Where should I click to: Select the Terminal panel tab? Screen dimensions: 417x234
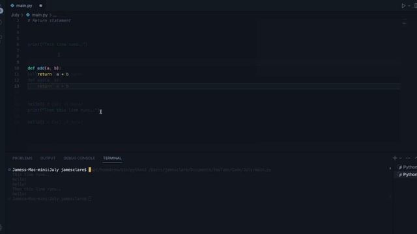pyautogui.click(x=112, y=158)
